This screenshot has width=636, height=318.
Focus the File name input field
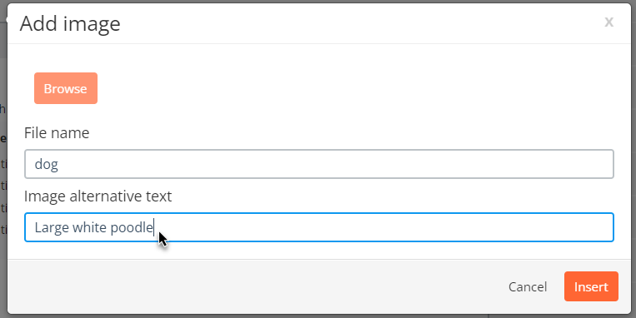(x=318, y=164)
